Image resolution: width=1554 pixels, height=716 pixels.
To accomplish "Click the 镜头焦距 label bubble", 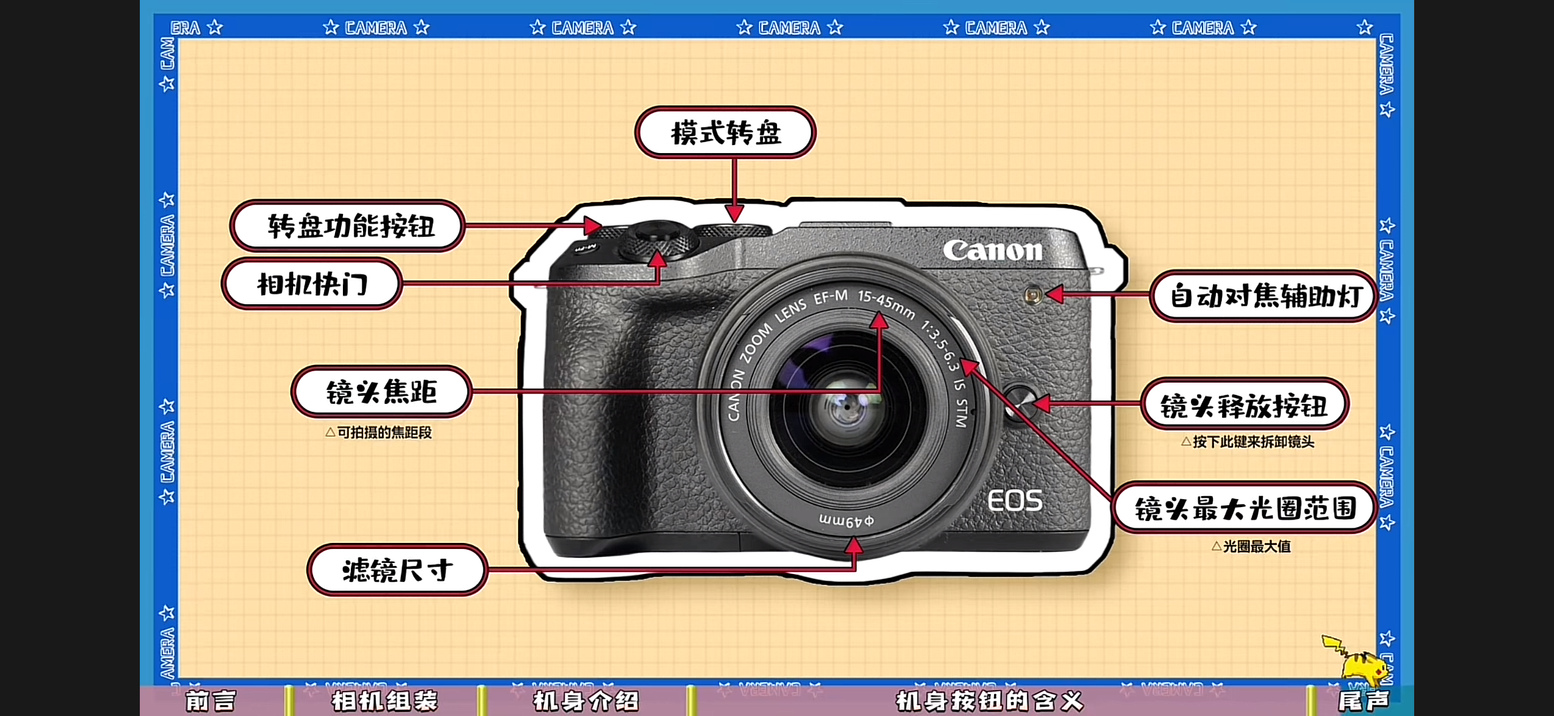I will tap(381, 392).
